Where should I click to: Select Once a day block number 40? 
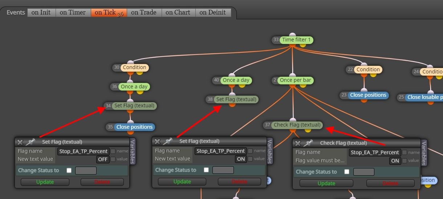[x=236, y=80]
